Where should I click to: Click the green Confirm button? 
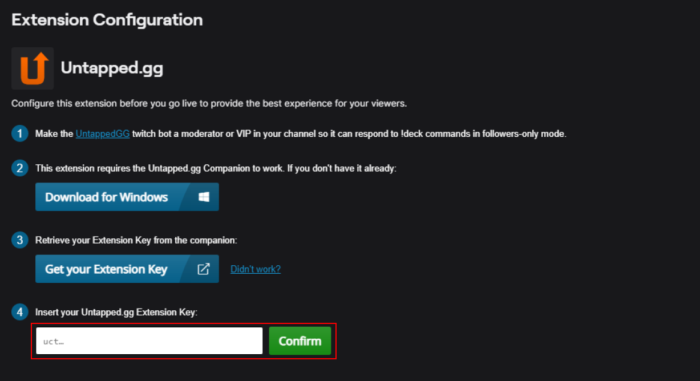click(x=300, y=341)
